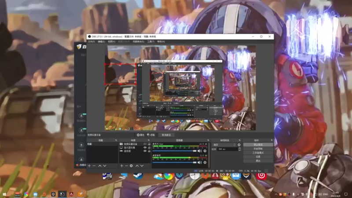Open 麦克风/Aux audio settings gear

(x=205, y=151)
